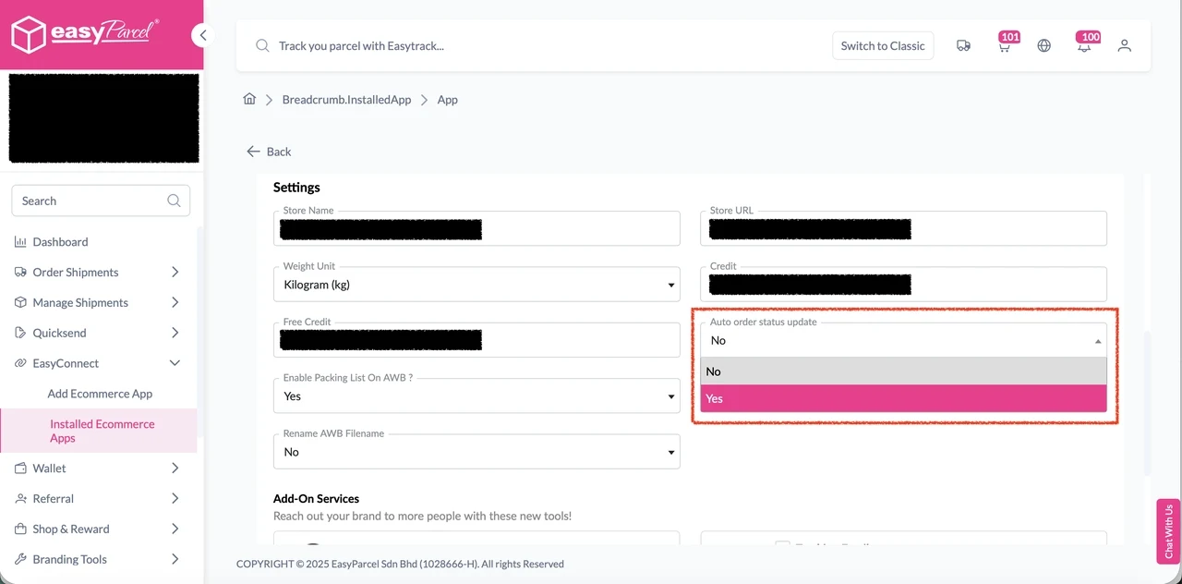Click the home breadcrumb icon

[248, 99]
